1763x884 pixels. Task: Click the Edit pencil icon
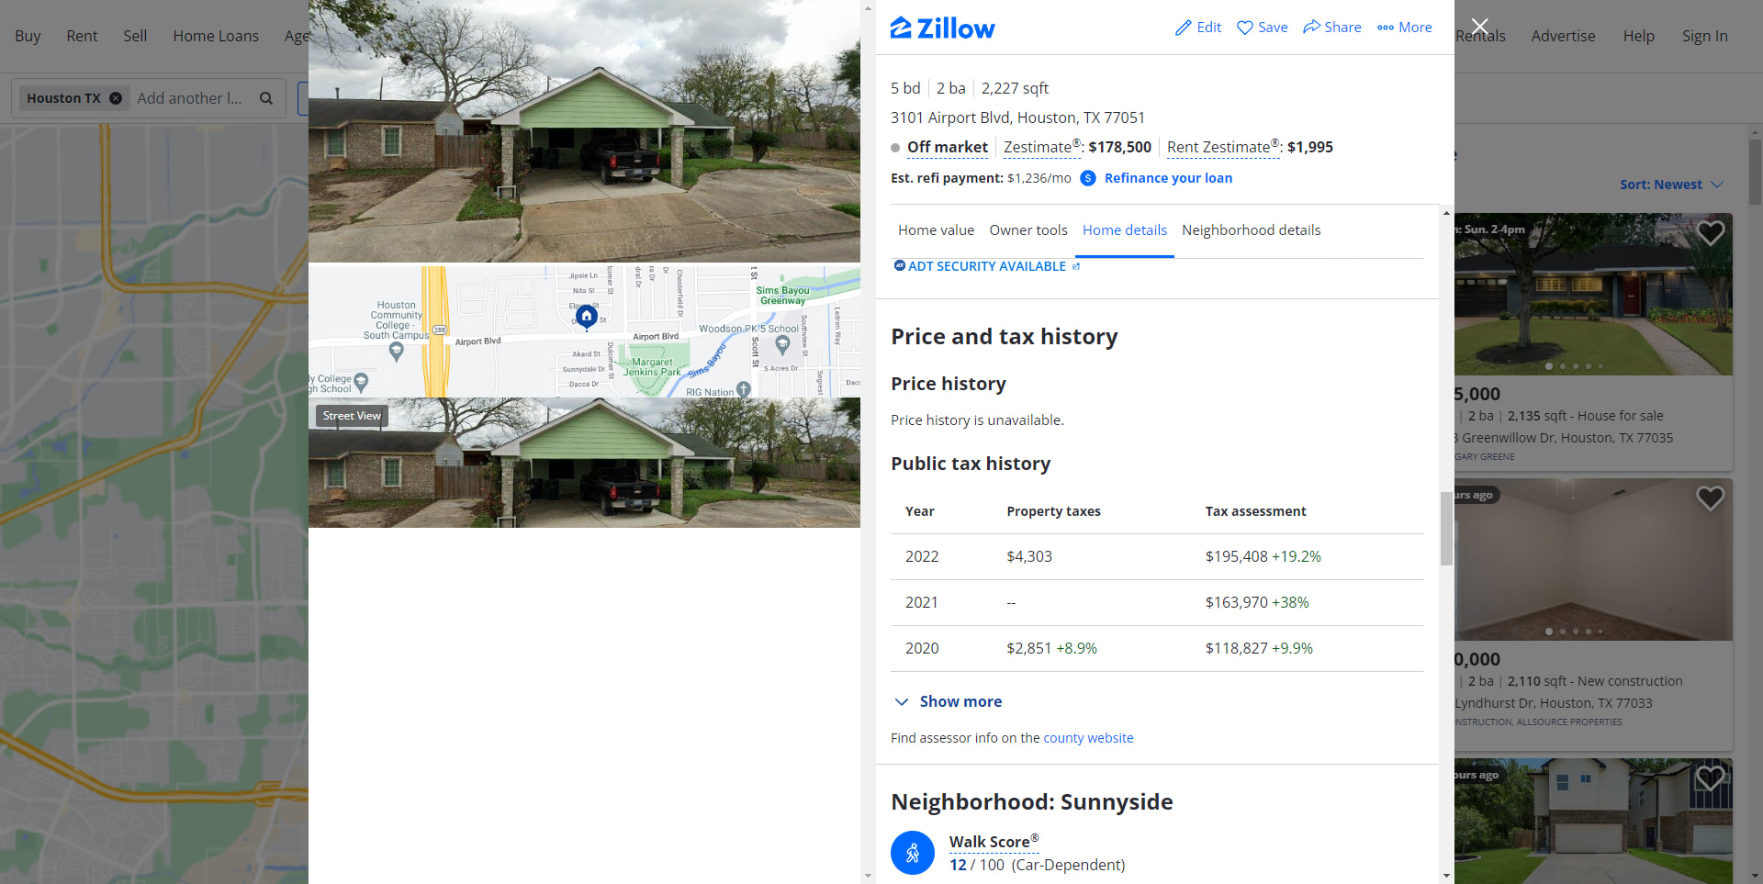pos(1184,28)
